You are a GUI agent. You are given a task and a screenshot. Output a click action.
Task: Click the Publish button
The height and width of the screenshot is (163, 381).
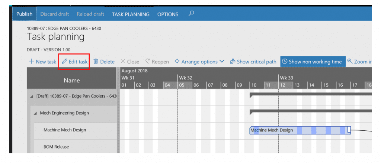pos(25,14)
